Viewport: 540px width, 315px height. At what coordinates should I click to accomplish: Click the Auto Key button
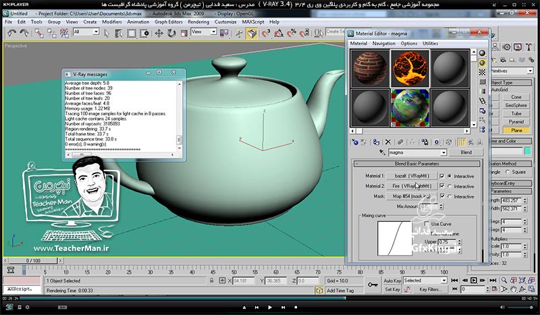point(392,281)
